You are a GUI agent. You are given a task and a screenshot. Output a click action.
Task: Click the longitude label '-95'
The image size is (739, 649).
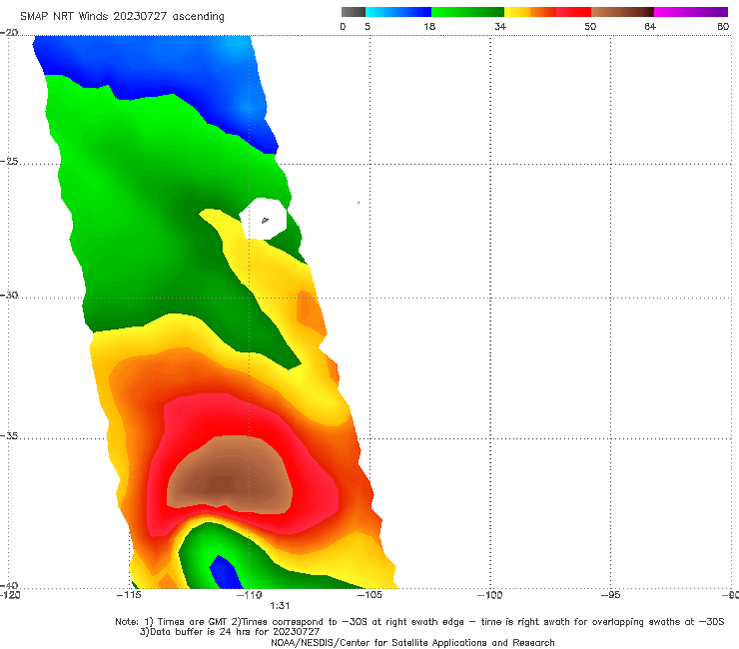point(610,595)
